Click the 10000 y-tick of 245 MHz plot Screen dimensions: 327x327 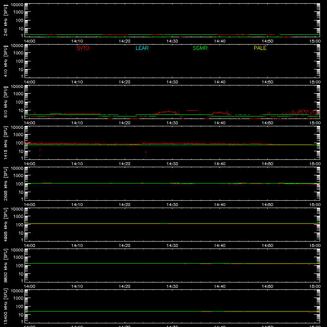(17, 5)
